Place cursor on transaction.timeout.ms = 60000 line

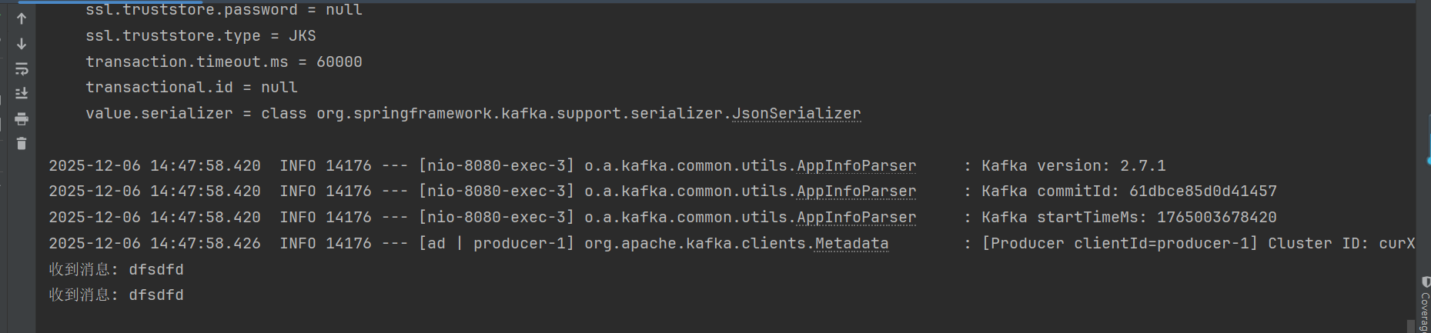click(223, 62)
